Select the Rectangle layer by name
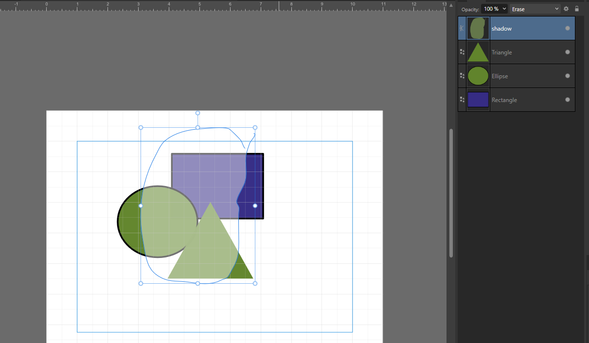Viewport: 589px width, 343px height. (x=504, y=100)
